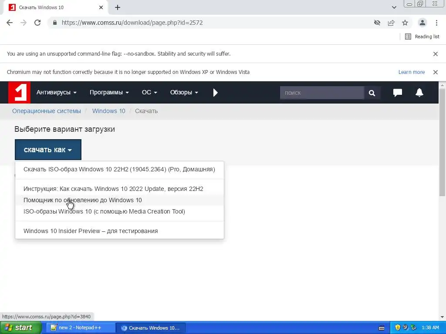Viewport: 446px width, 334px height.
Task: Choose Windows 10 Insider Preview option
Action: (x=119, y=231)
